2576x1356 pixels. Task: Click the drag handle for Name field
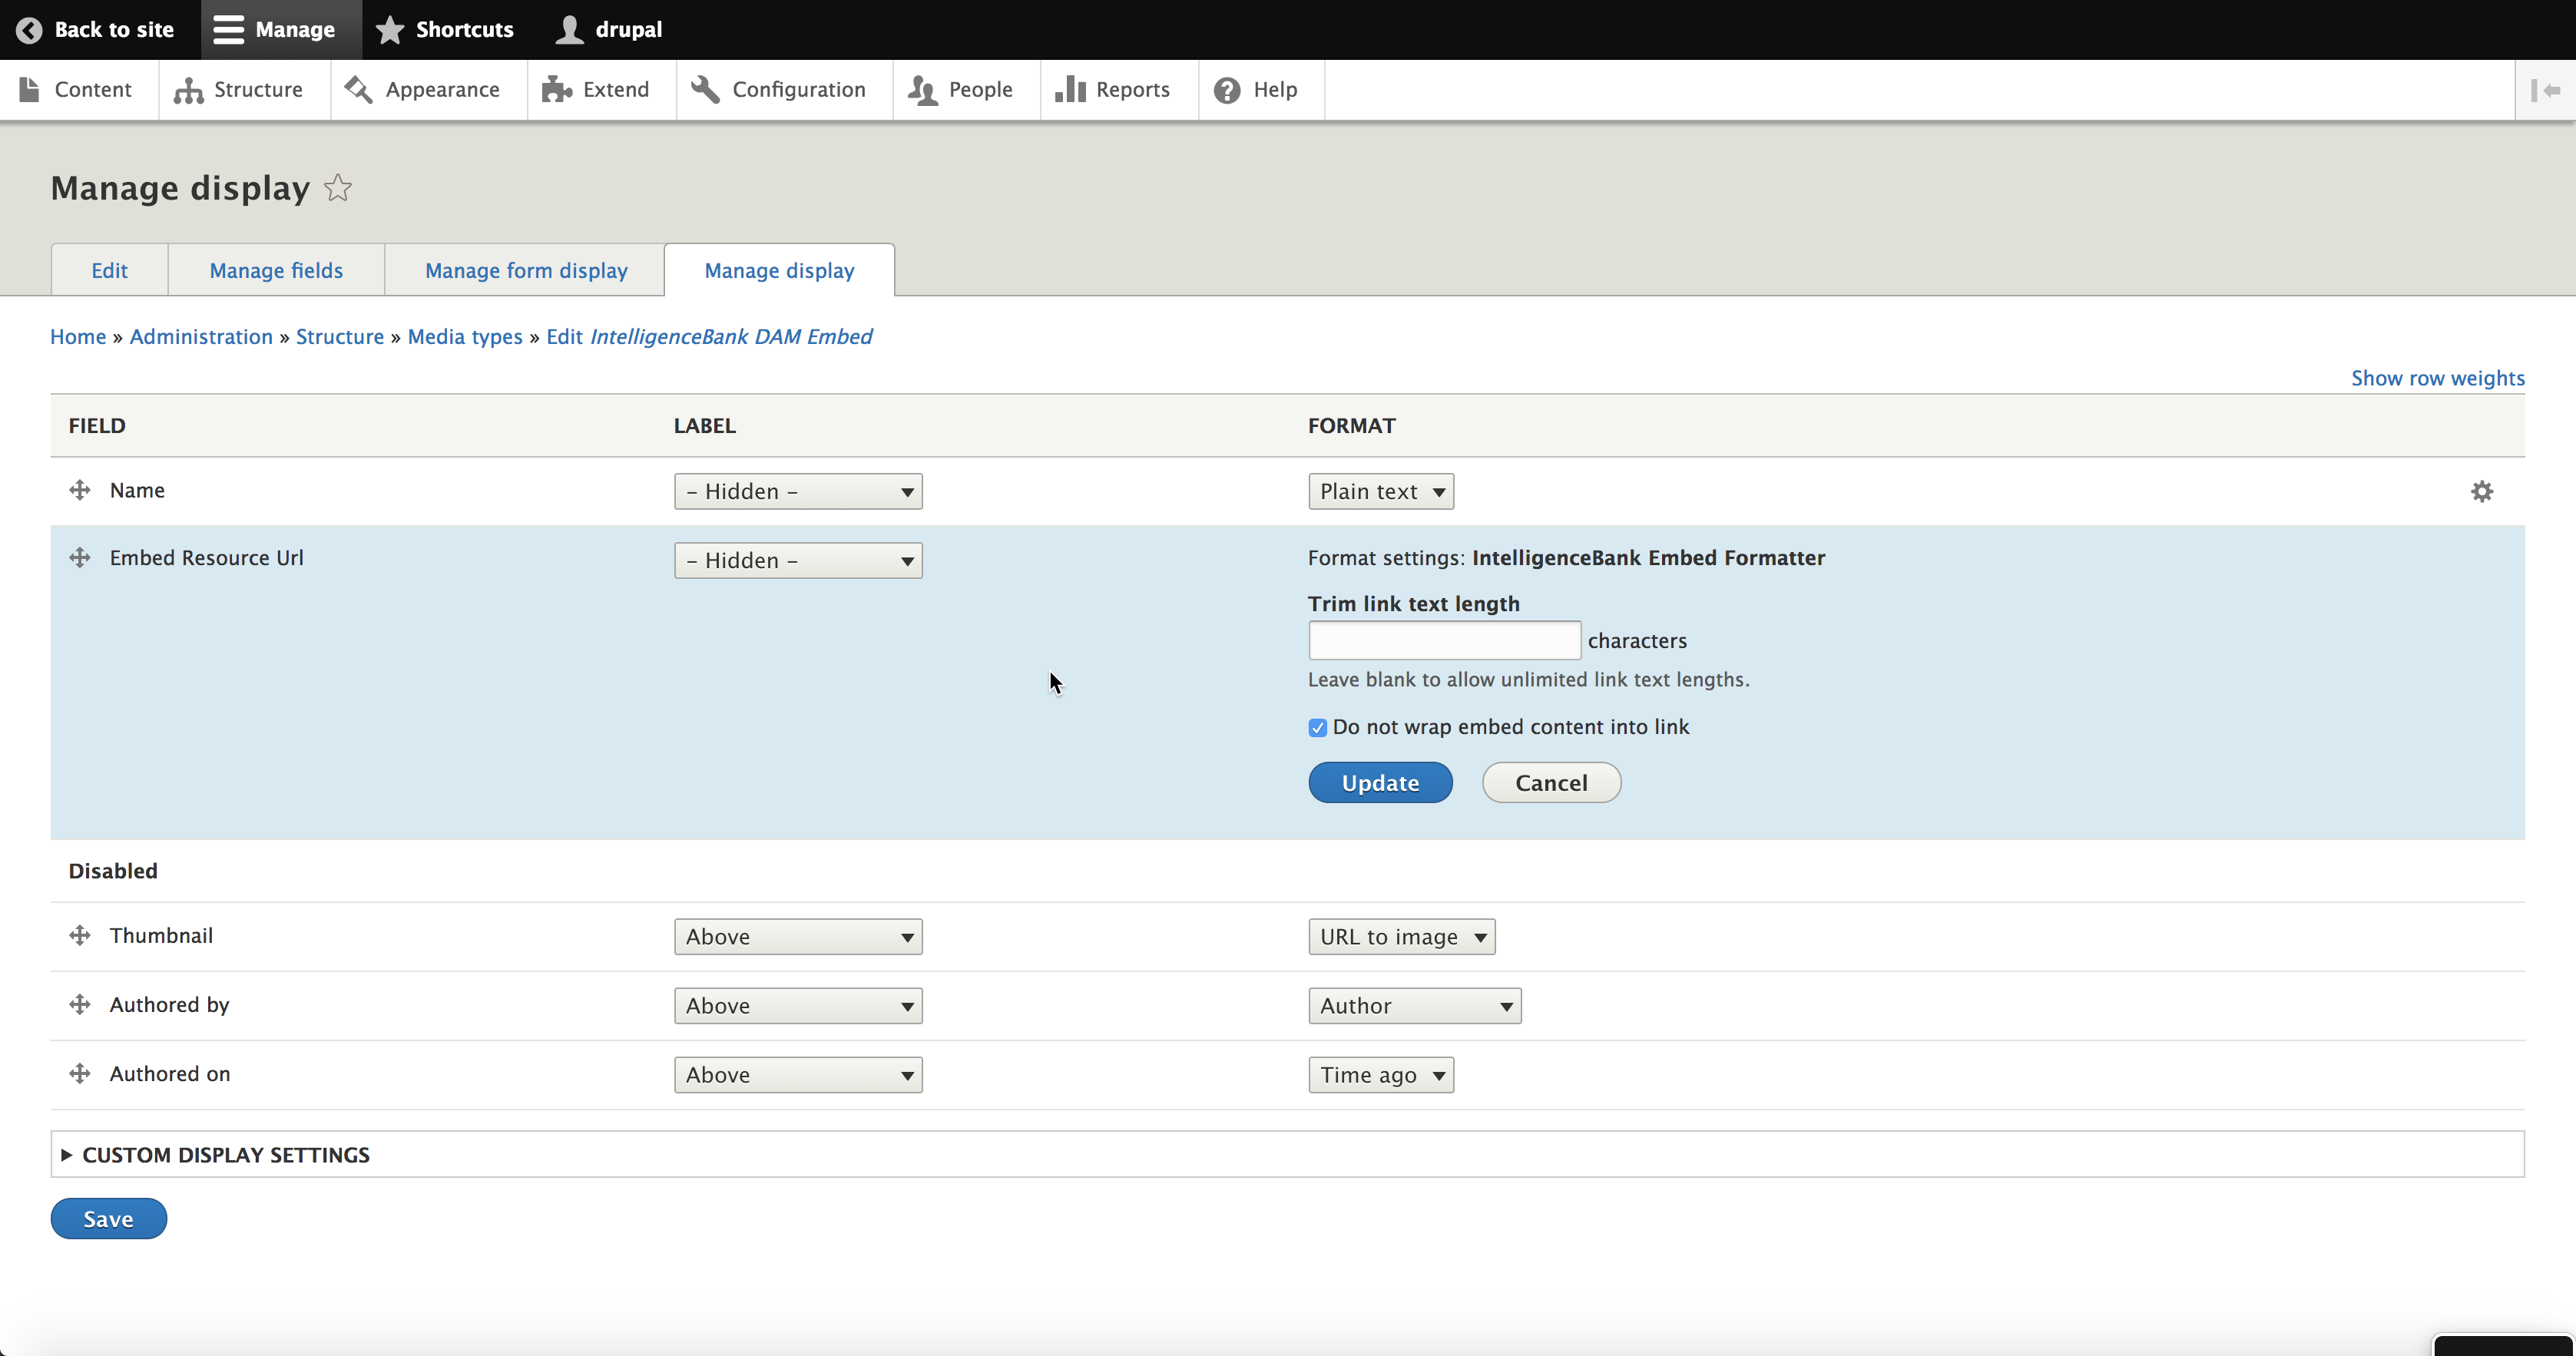[80, 490]
